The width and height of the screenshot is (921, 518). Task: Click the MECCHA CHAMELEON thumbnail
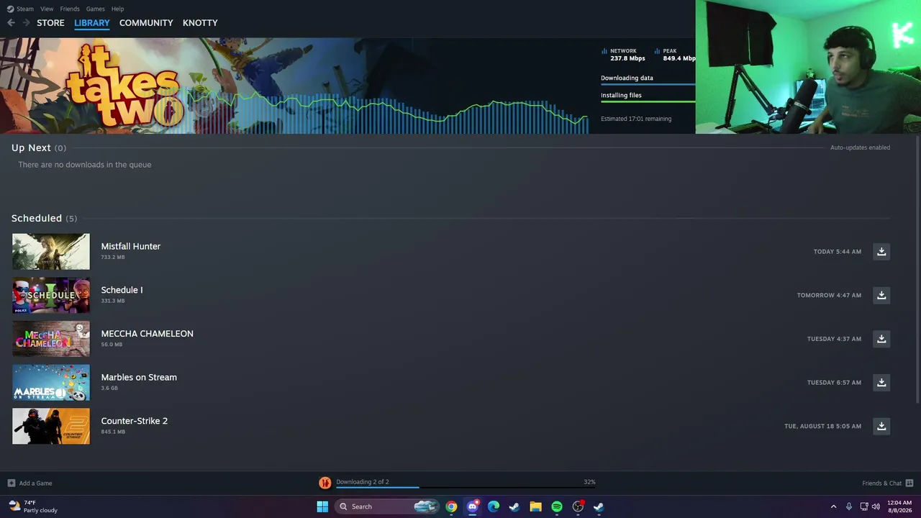[51, 339]
